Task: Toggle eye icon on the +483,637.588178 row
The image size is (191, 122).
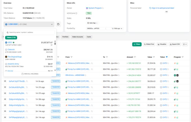Action: [x=5, y=111]
